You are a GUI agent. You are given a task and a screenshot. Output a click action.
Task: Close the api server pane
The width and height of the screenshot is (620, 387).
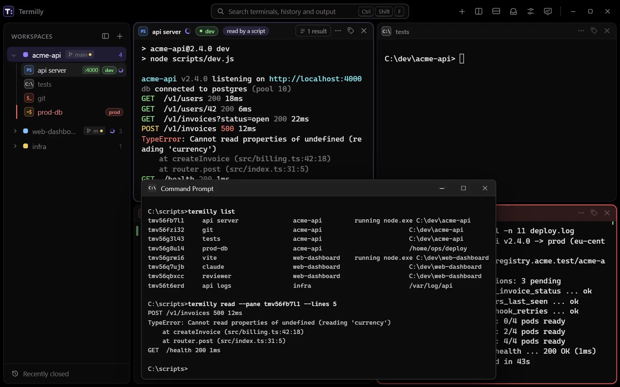tap(364, 31)
